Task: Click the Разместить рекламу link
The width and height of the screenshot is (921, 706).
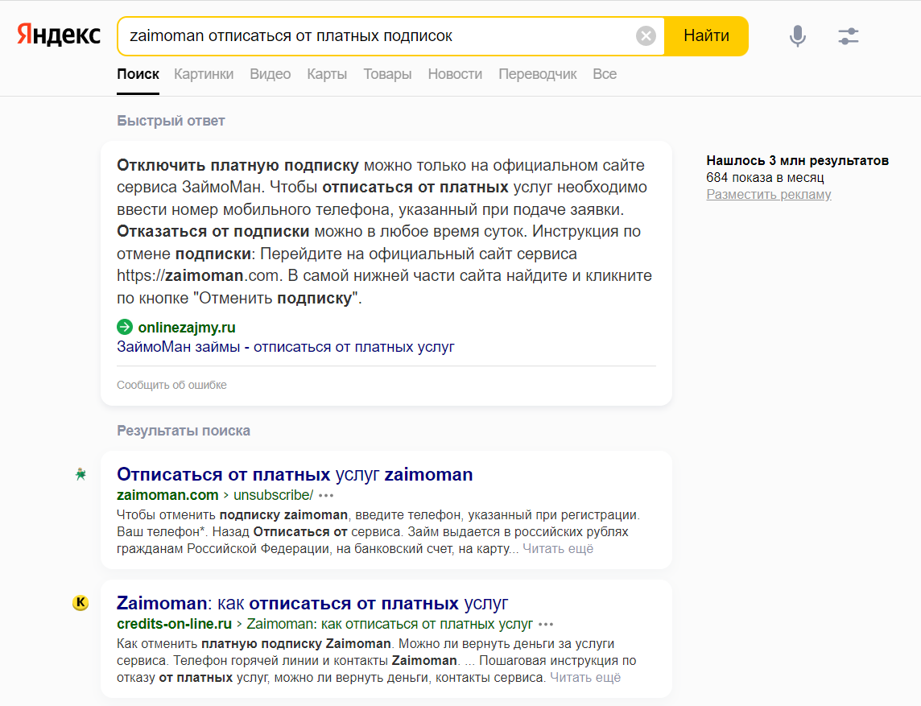Action: [768, 195]
